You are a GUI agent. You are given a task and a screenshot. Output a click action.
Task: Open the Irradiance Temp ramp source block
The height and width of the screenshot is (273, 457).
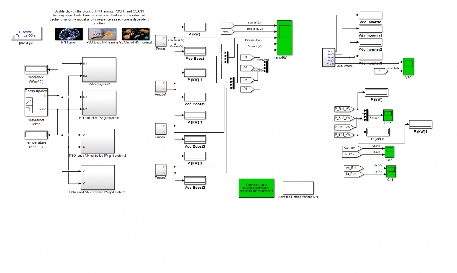(36, 102)
